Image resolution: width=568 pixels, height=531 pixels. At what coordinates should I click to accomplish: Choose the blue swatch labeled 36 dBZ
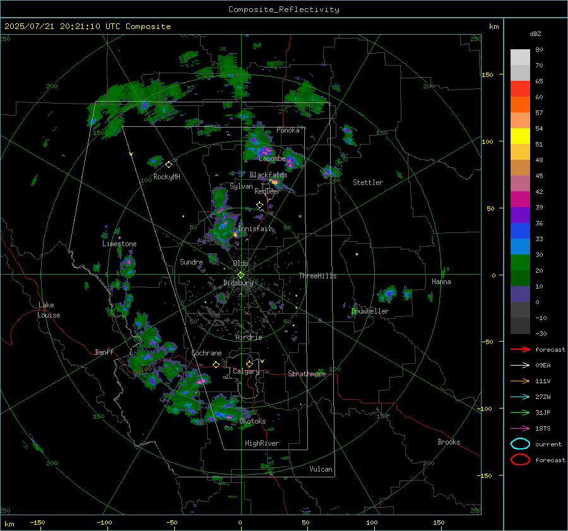tap(520, 230)
